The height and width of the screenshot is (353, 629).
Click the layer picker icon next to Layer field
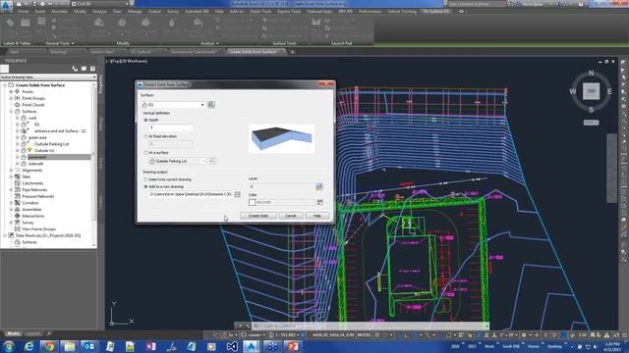point(318,186)
